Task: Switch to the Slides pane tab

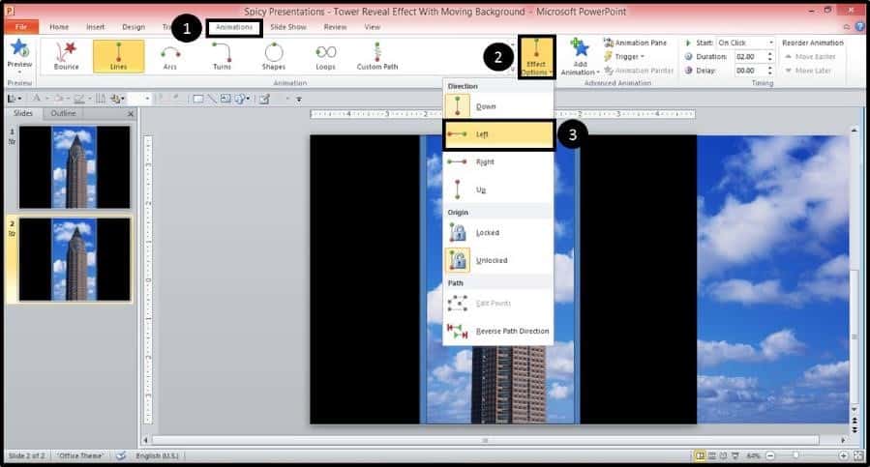Action: (23, 113)
